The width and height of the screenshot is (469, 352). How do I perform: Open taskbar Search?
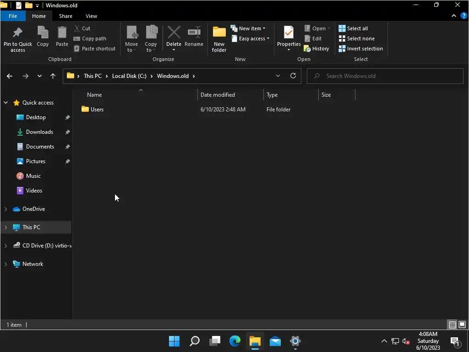(194, 341)
